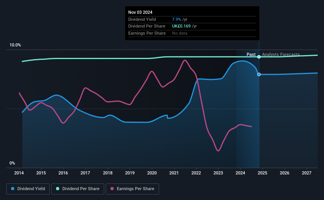The height and width of the screenshot is (200, 324).
Task: Toggle the Dividend Yield legend button
Action: pos(28,189)
